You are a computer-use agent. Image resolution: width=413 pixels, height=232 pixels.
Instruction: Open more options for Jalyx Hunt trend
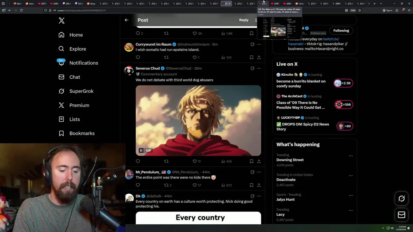351,196
